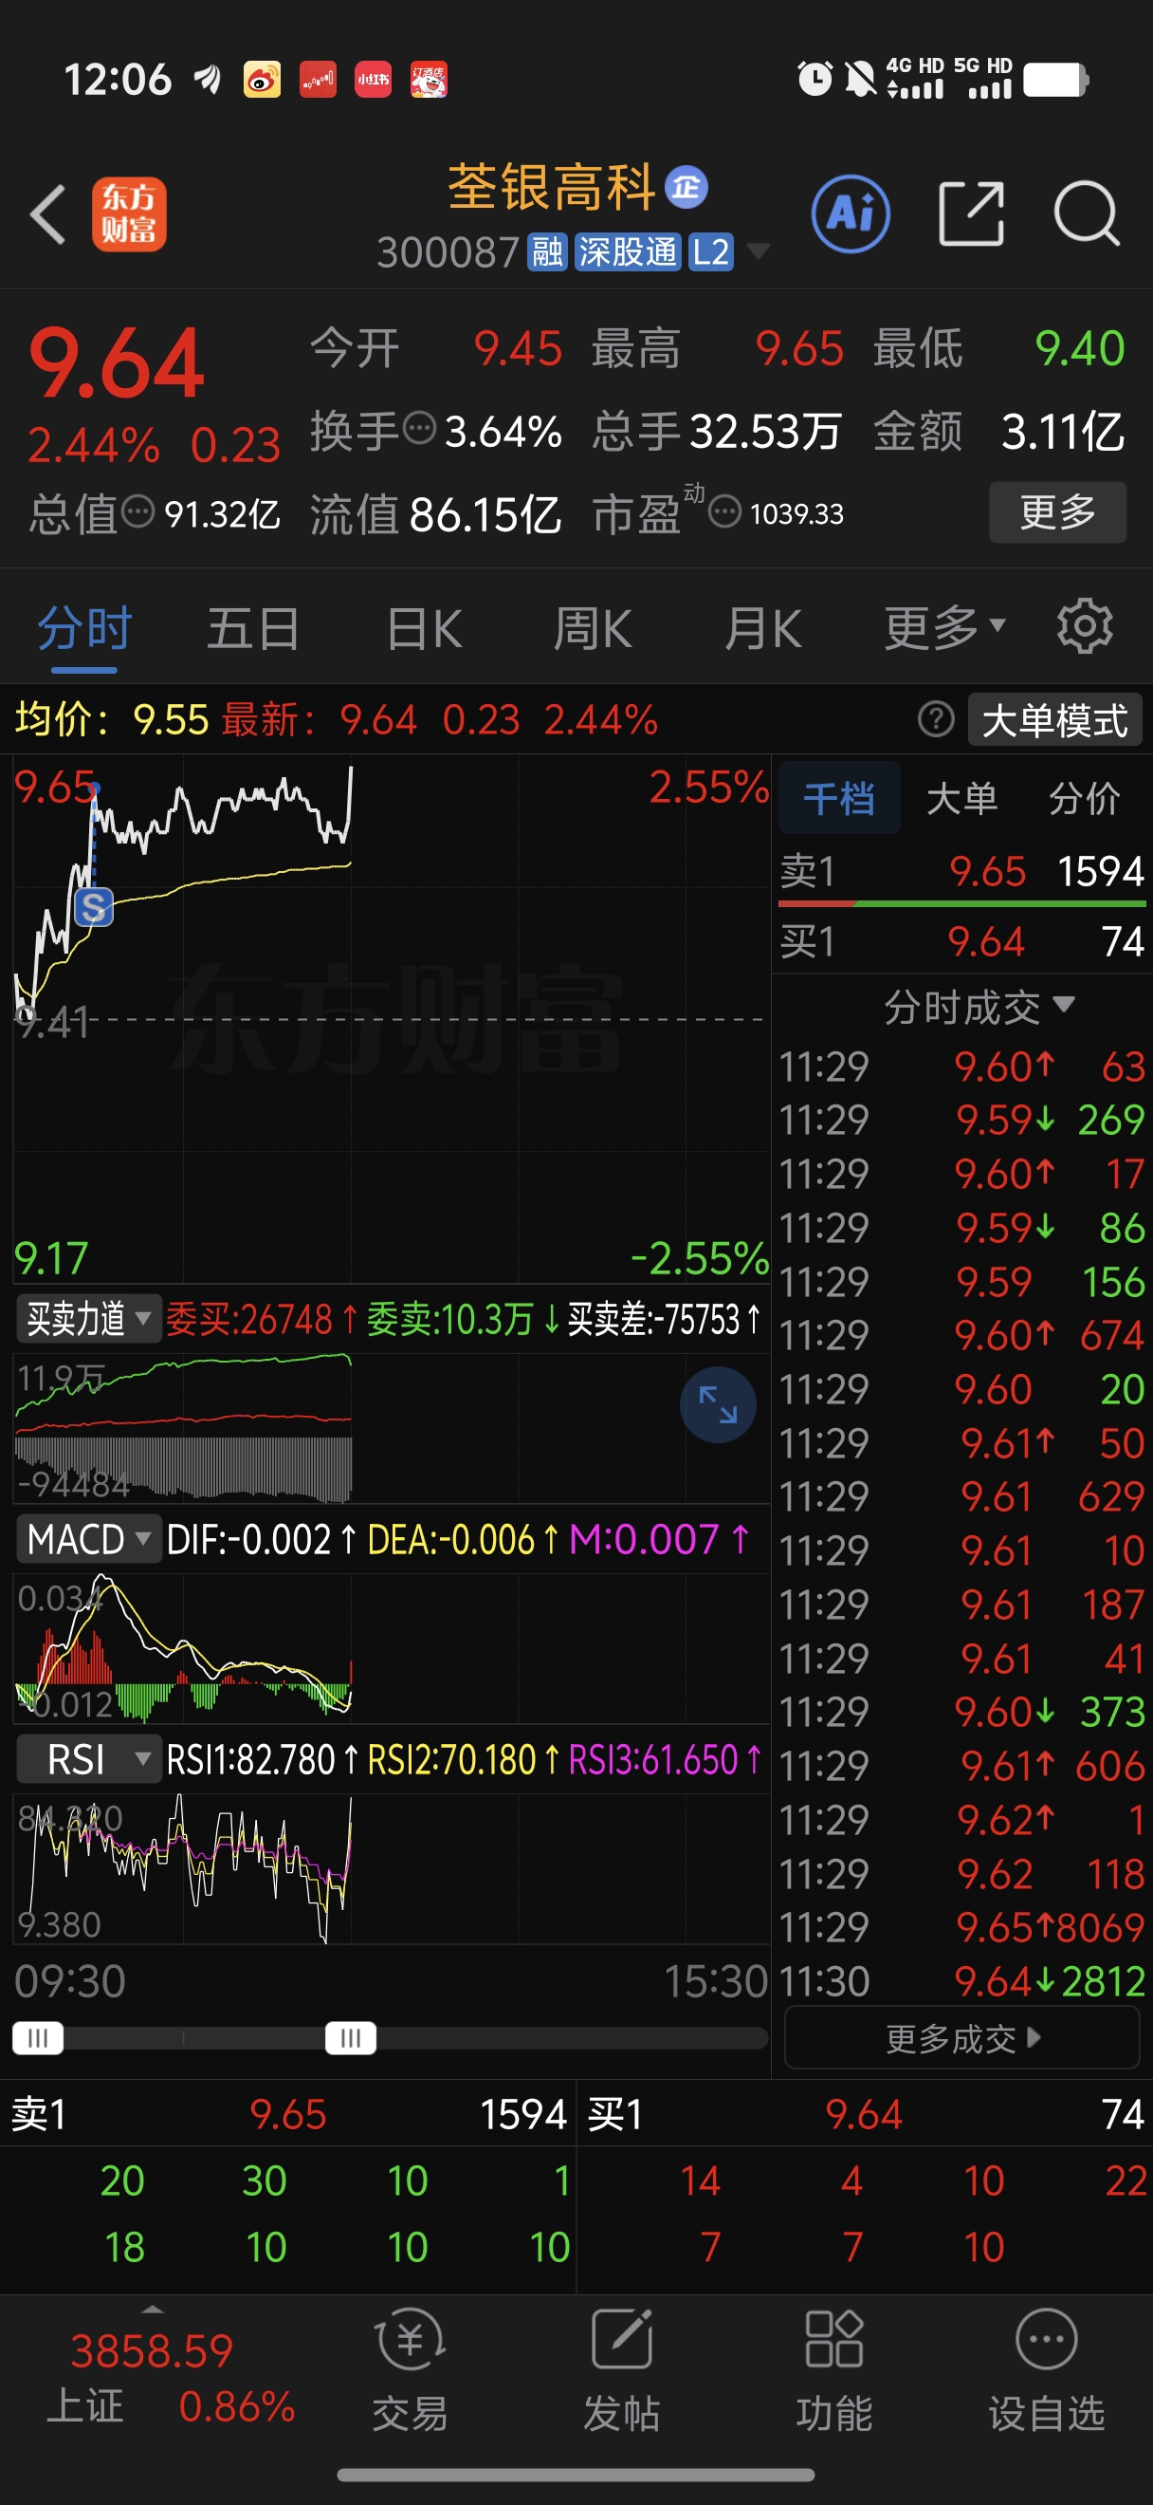Open 发帖 post icon
This screenshot has width=1153, height=2505.
(x=622, y=2373)
